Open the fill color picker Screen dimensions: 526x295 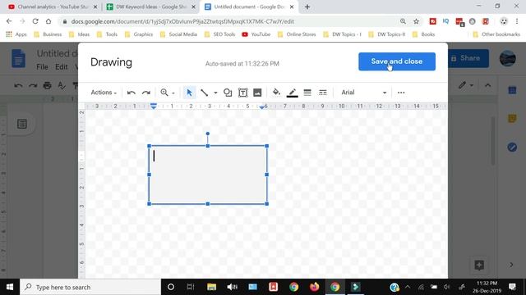pyautogui.click(x=276, y=92)
